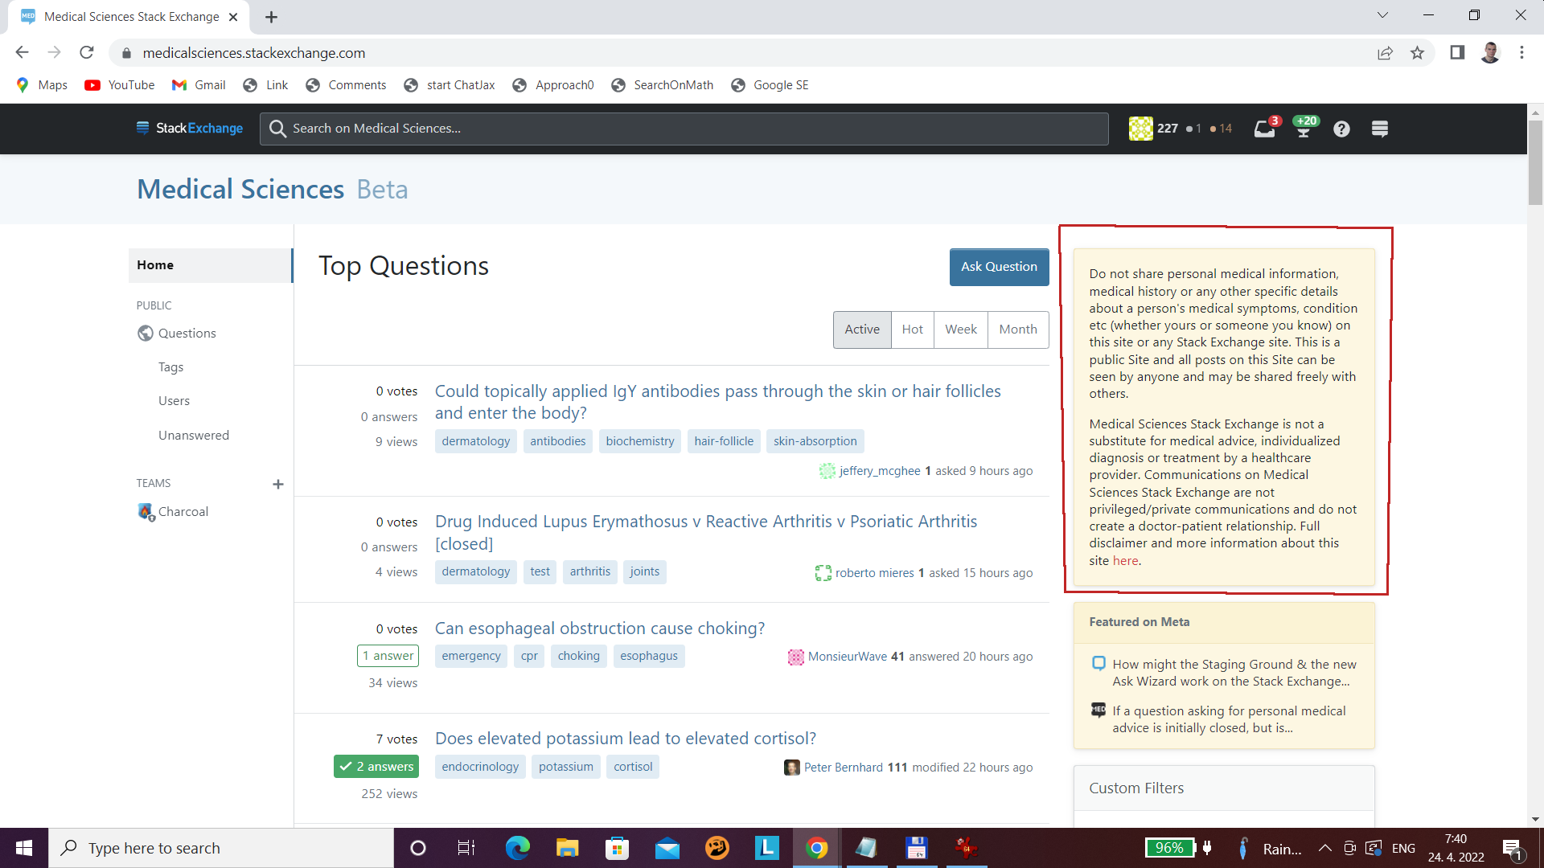Viewport: 1544px width, 868px height.
Task: Select the Active tab filter
Action: pos(861,329)
